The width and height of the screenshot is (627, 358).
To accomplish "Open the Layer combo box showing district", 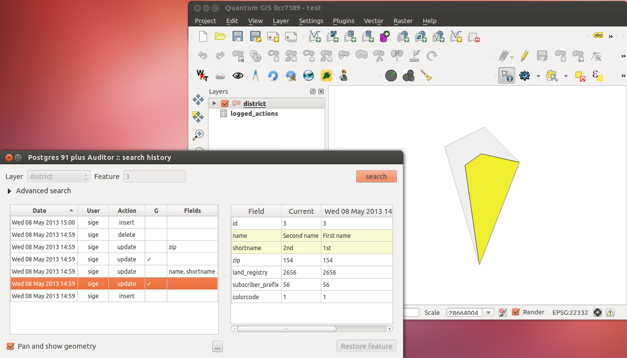I will 59,177.
